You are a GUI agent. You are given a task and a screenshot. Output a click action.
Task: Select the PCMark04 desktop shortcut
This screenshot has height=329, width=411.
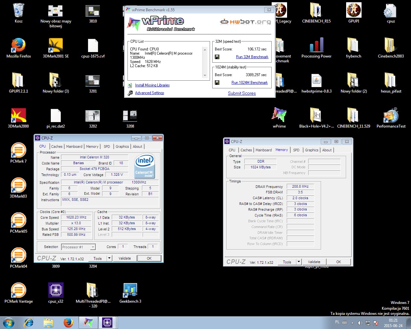click(19, 258)
